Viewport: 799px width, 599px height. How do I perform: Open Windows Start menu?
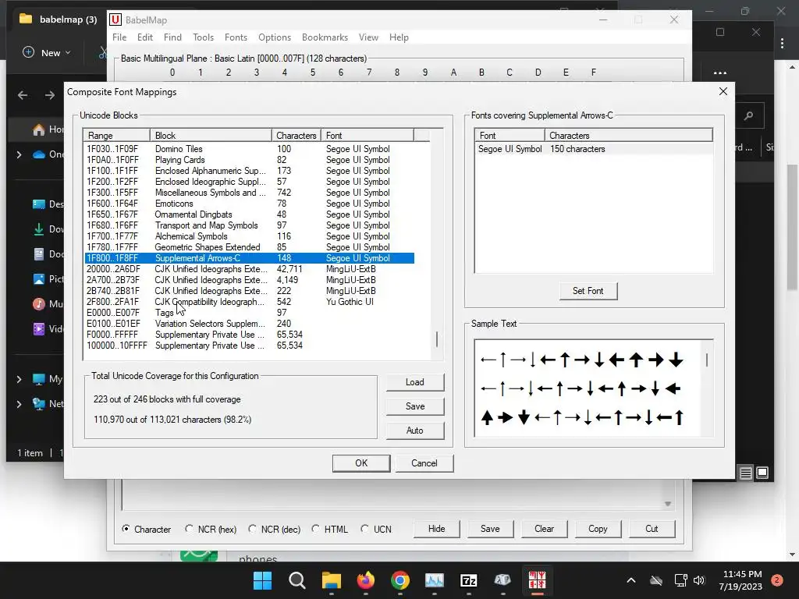tap(263, 580)
